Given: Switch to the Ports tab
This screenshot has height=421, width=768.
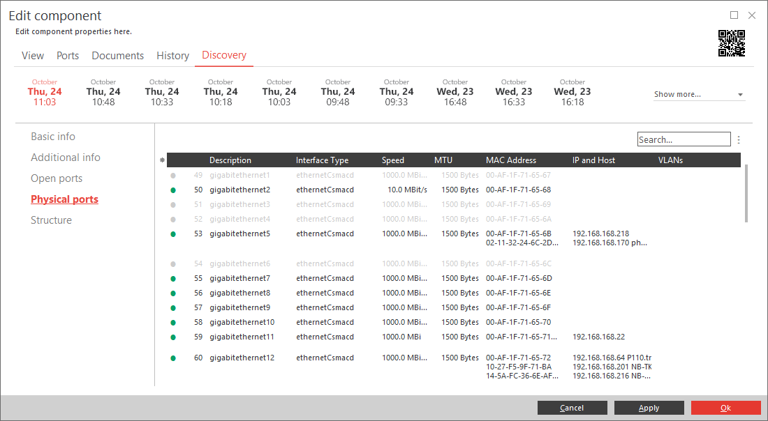Looking at the screenshot, I should pyautogui.click(x=68, y=56).
